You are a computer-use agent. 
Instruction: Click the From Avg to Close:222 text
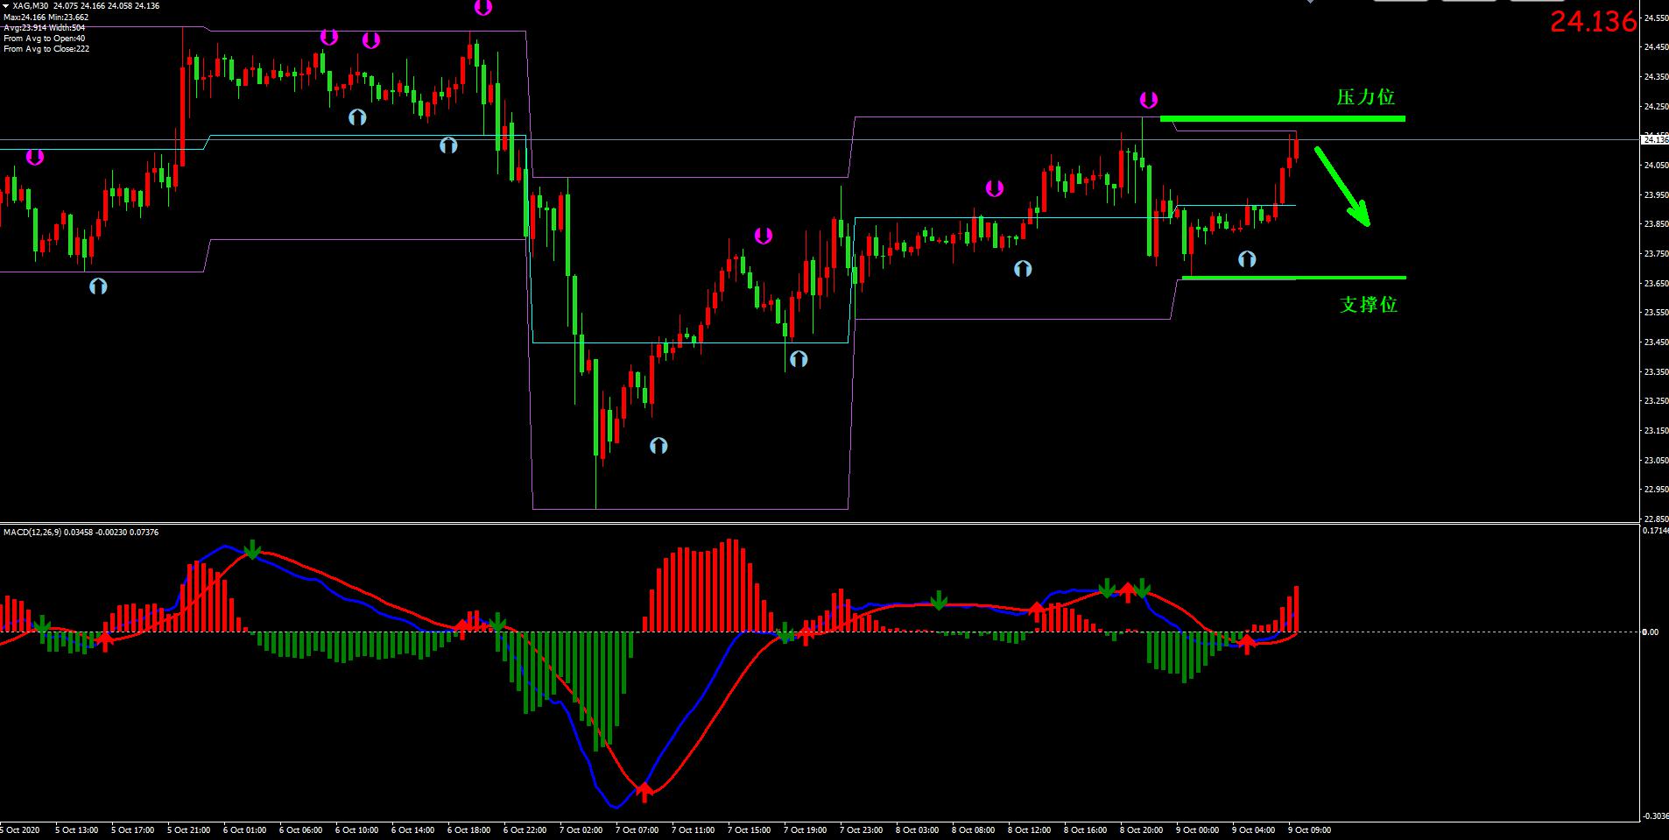click(x=46, y=49)
